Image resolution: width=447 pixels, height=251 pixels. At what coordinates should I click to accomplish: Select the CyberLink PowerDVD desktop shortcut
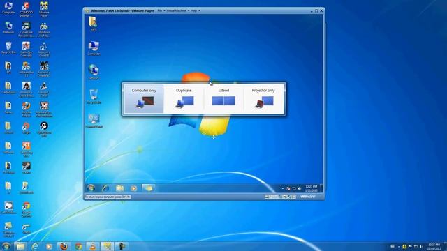pyautogui.click(x=27, y=29)
